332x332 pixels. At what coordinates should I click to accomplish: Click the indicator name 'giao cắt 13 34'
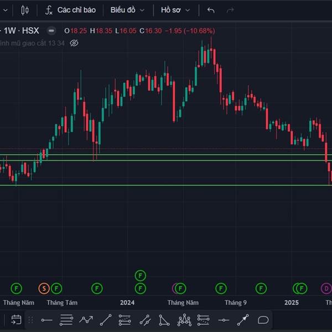43,43
